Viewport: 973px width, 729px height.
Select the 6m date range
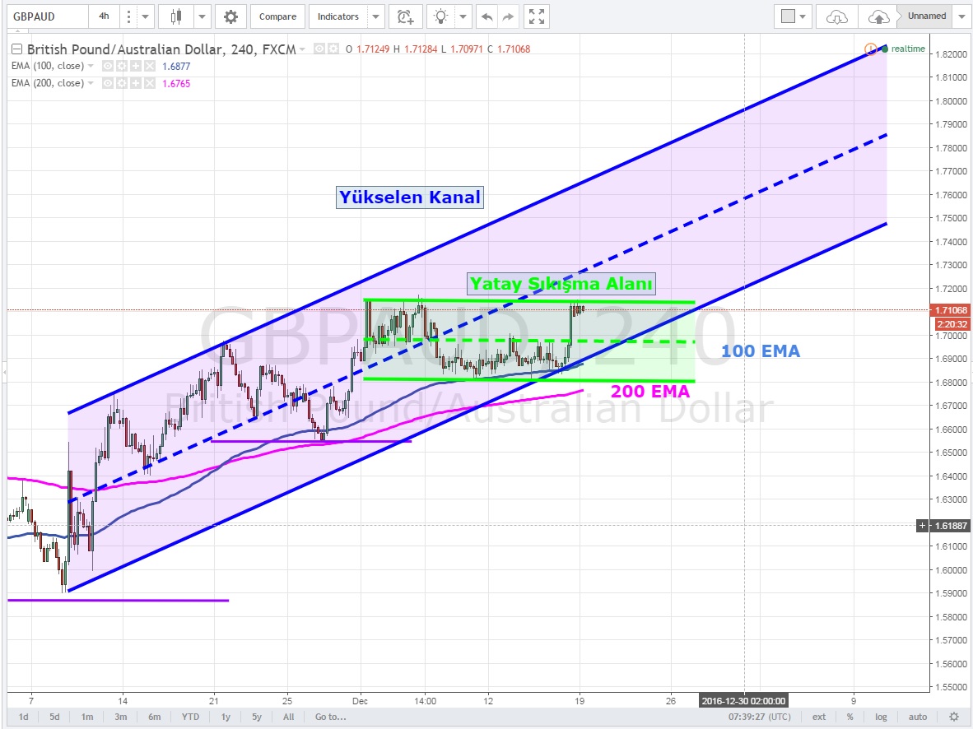pyautogui.click(x=155, y=717)
